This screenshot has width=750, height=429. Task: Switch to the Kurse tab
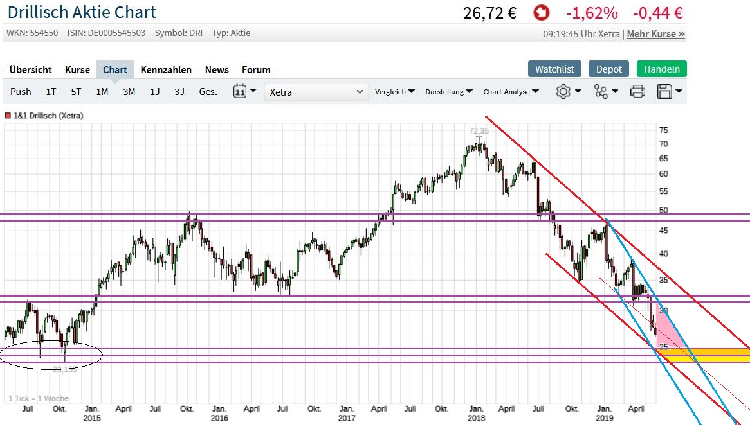(77, 70)
